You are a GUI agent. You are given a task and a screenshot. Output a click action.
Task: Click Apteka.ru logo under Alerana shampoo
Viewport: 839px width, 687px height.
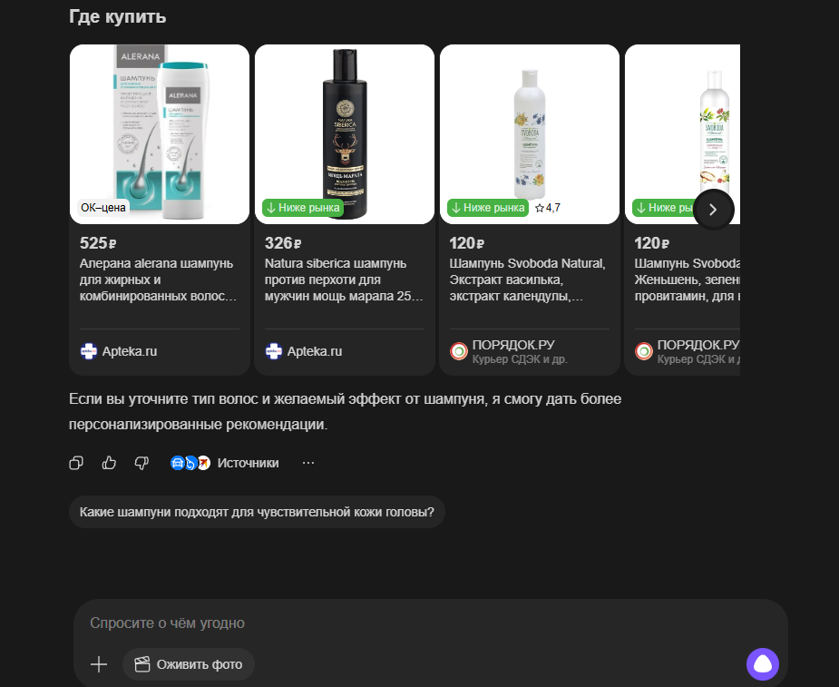[x=88, y=351]
